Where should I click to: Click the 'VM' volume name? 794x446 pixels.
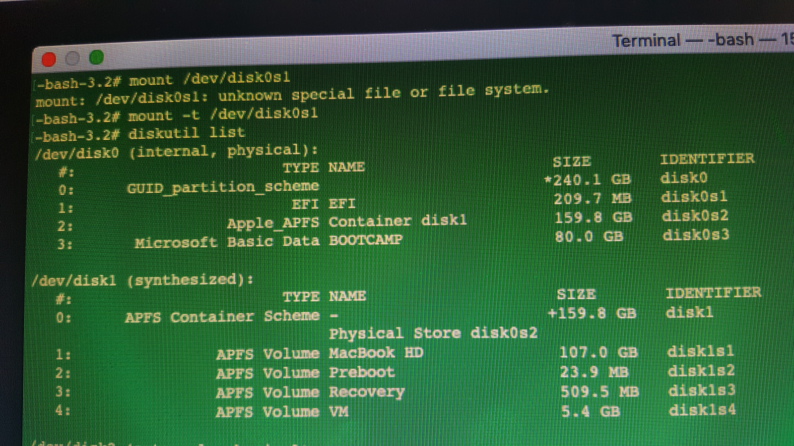coord(338,411)
